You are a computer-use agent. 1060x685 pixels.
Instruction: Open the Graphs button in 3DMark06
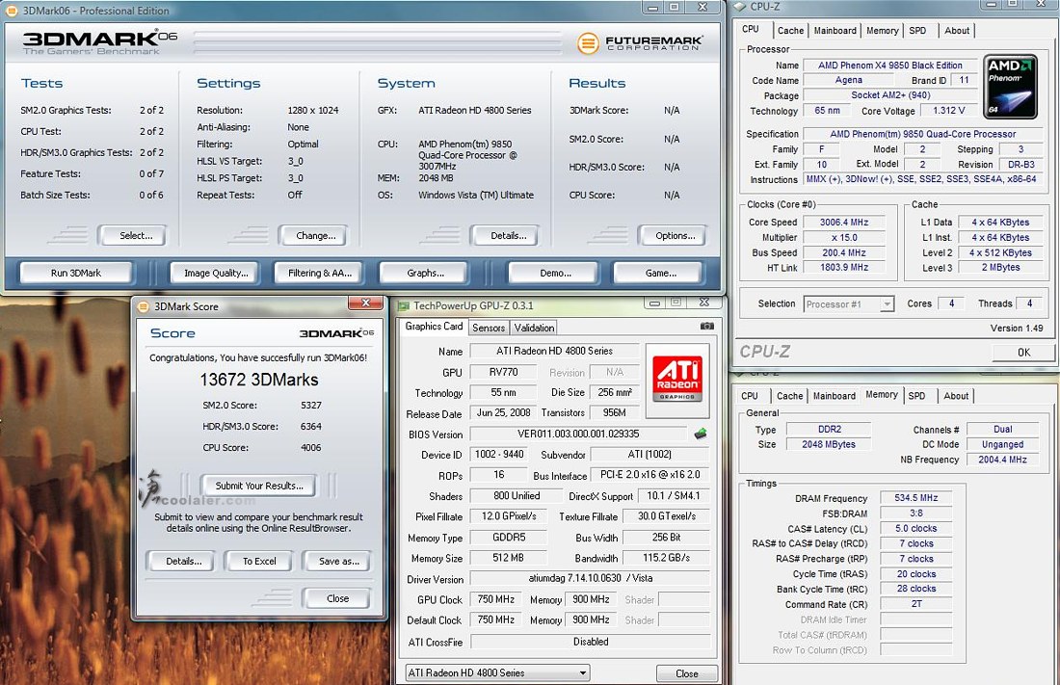(425, 274)
